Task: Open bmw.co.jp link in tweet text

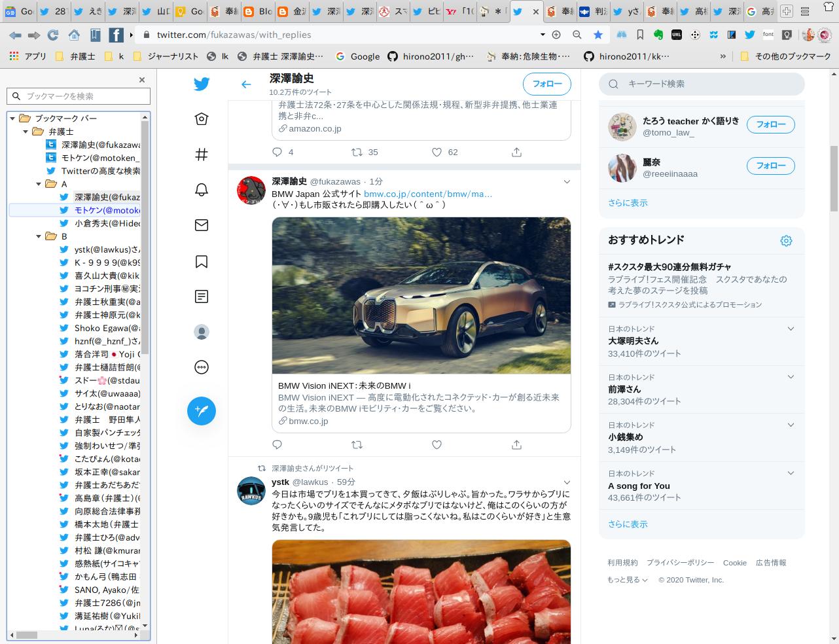Action: [428, 194]
